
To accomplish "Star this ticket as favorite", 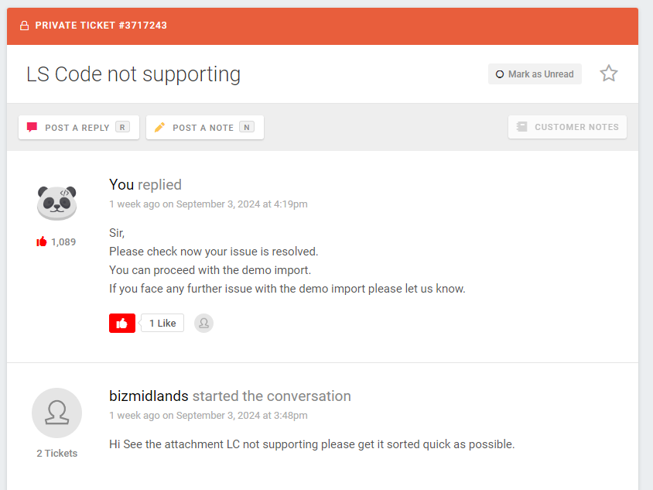I will click(x=608, y=74).
